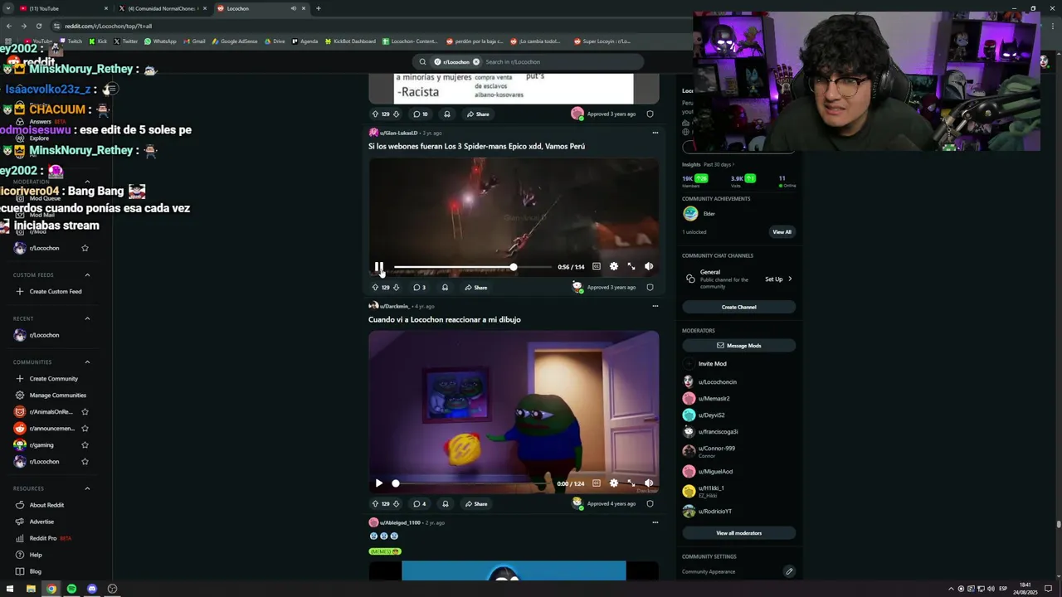The height and width of the screenshot is (597, 1062).
Task: Open mod shield on drawing post
Action: coord(650,504)
